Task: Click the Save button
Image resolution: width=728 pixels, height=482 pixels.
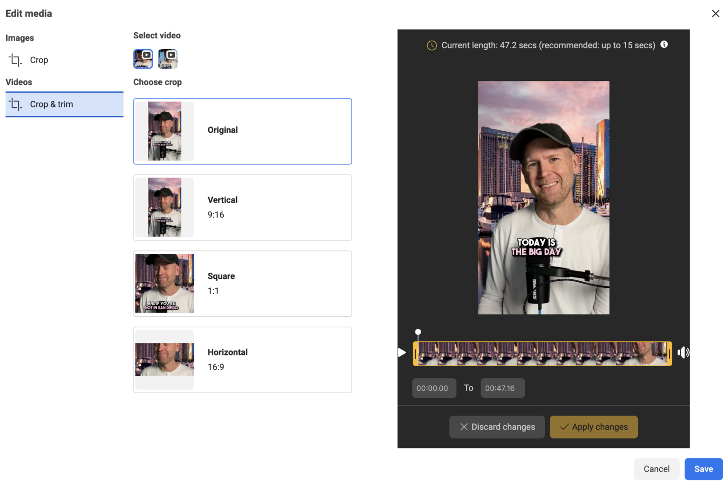Action: 703,469
